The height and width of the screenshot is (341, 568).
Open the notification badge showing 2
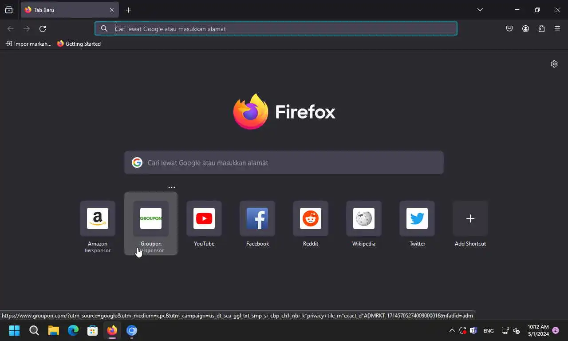tap(556, 330)
